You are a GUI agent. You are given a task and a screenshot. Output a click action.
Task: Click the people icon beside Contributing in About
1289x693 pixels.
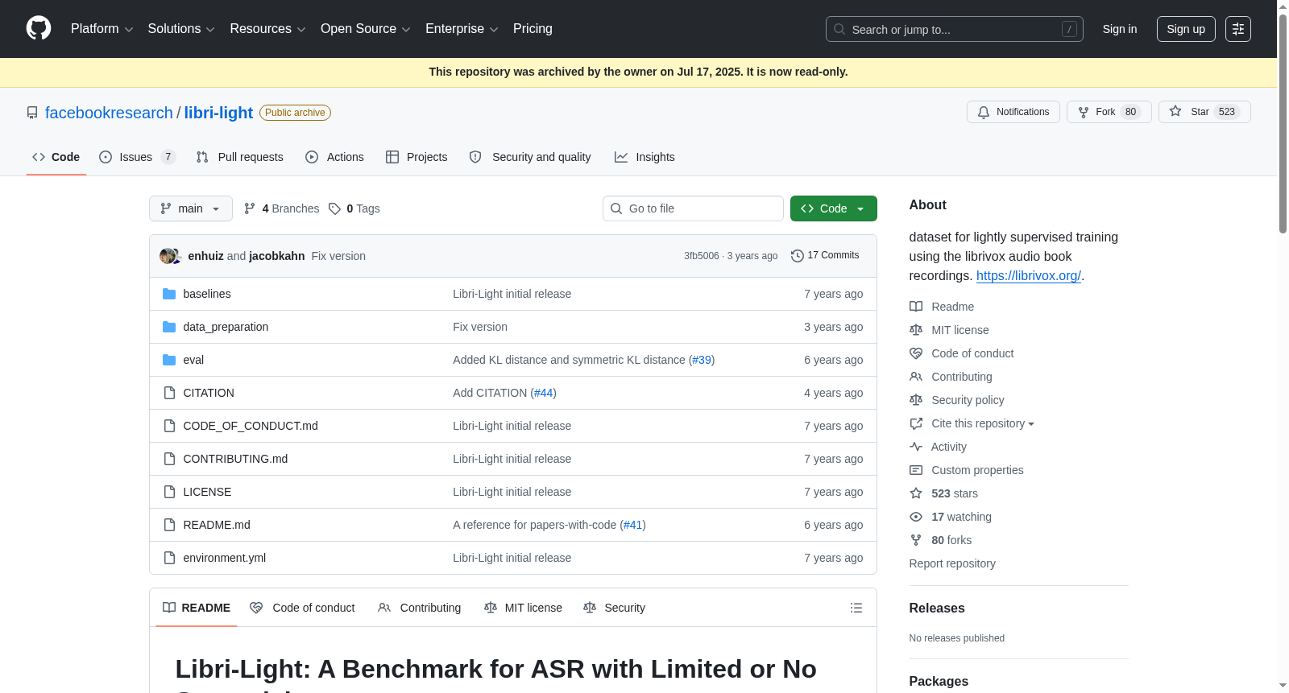(916, 377)
